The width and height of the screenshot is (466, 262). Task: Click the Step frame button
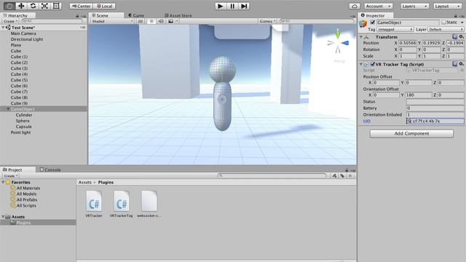[244, 6]
